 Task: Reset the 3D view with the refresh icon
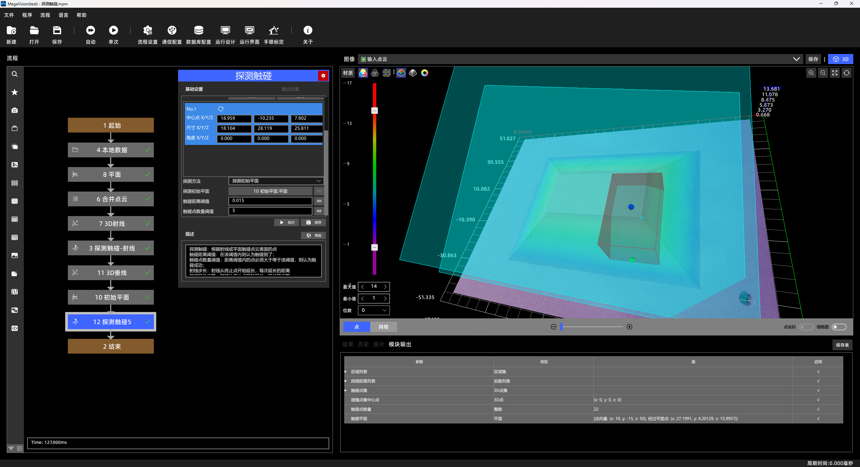pos(847,73)
